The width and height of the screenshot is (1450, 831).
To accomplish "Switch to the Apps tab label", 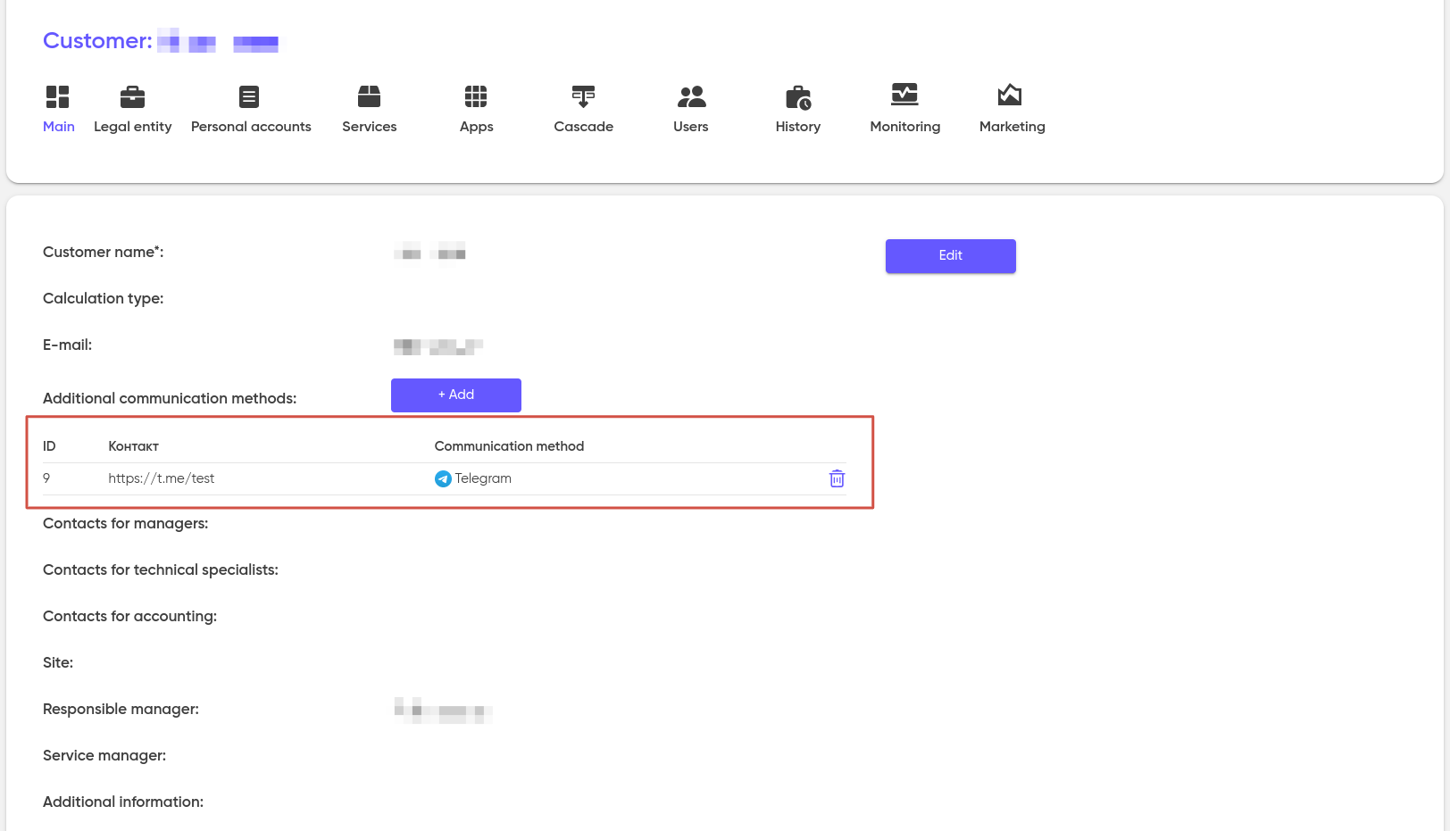I will click(x=477, y=127).
